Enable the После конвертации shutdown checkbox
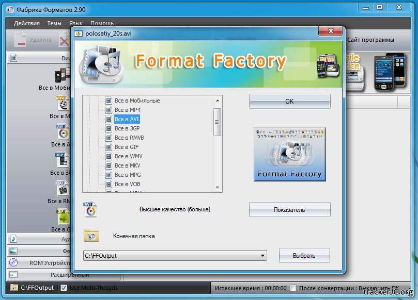This screenshot has height=300, width=418. 293,288
